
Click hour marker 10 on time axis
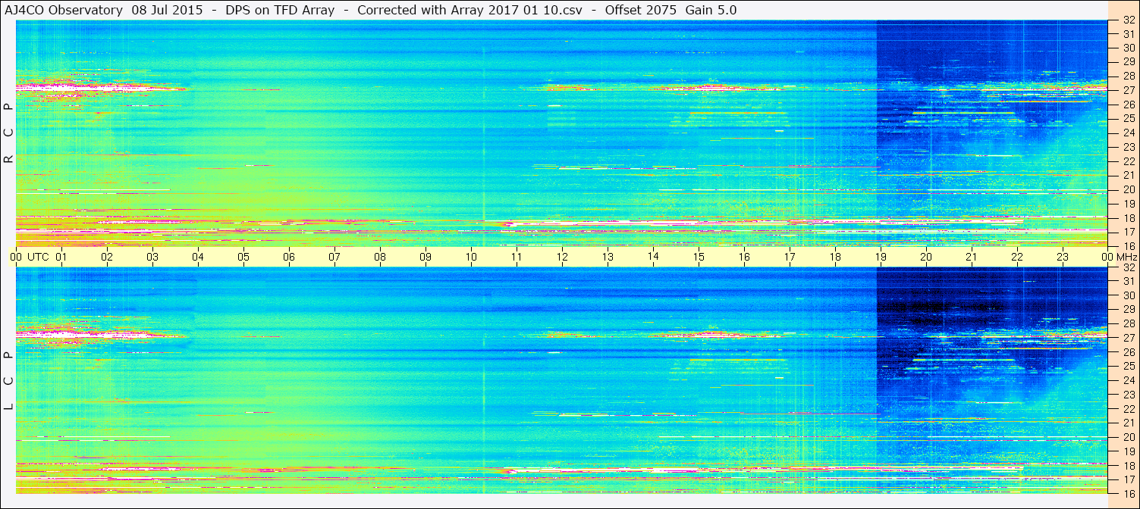point(471,257)
